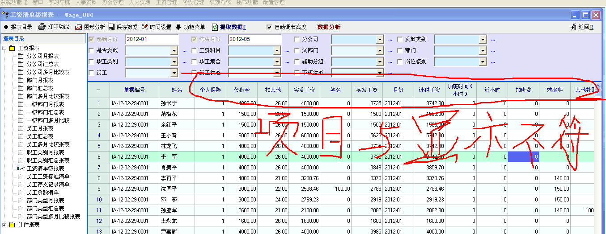Open the 考勤管理 menu
This screenshot has width=606, height=234.
194,2
